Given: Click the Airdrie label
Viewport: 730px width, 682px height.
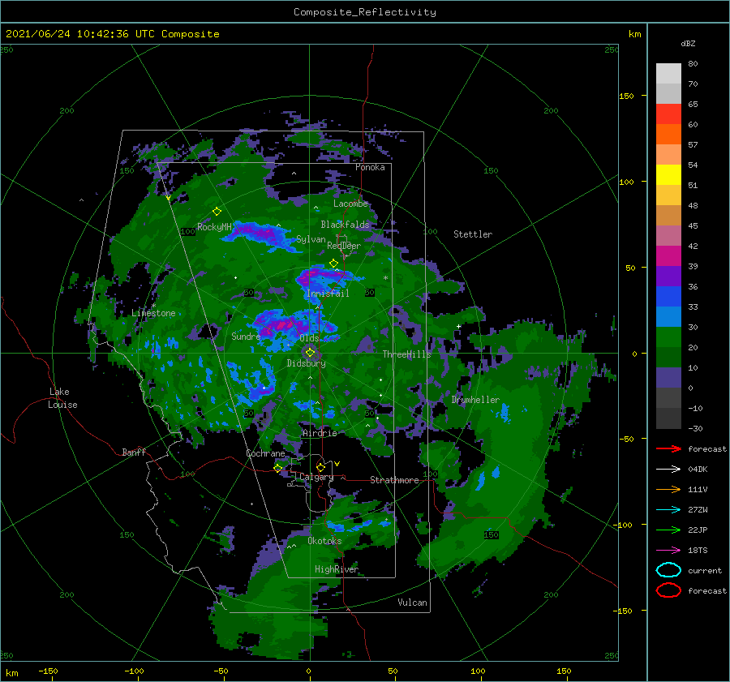Looking at the screenshot, I should [x=320, y=433].
